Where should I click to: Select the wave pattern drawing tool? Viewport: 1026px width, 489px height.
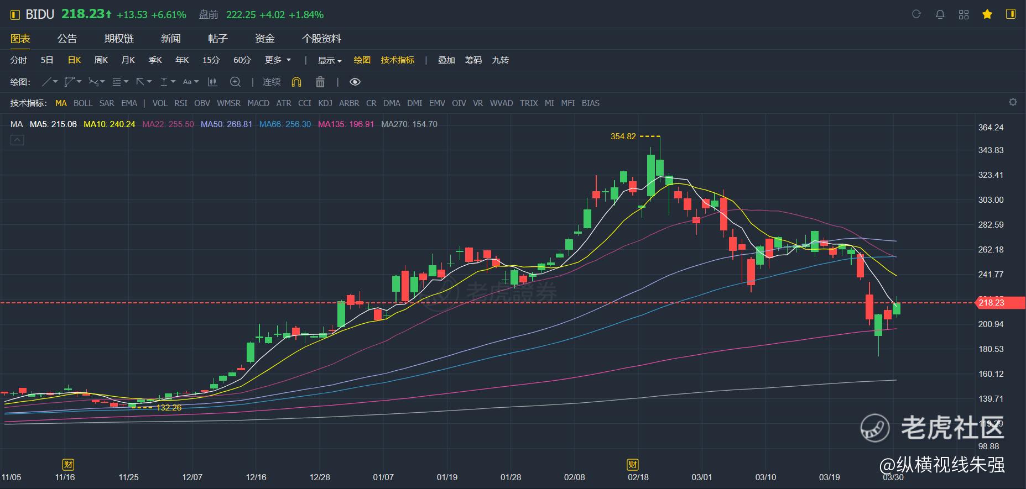pyautogui.click(x=93, y=82)
